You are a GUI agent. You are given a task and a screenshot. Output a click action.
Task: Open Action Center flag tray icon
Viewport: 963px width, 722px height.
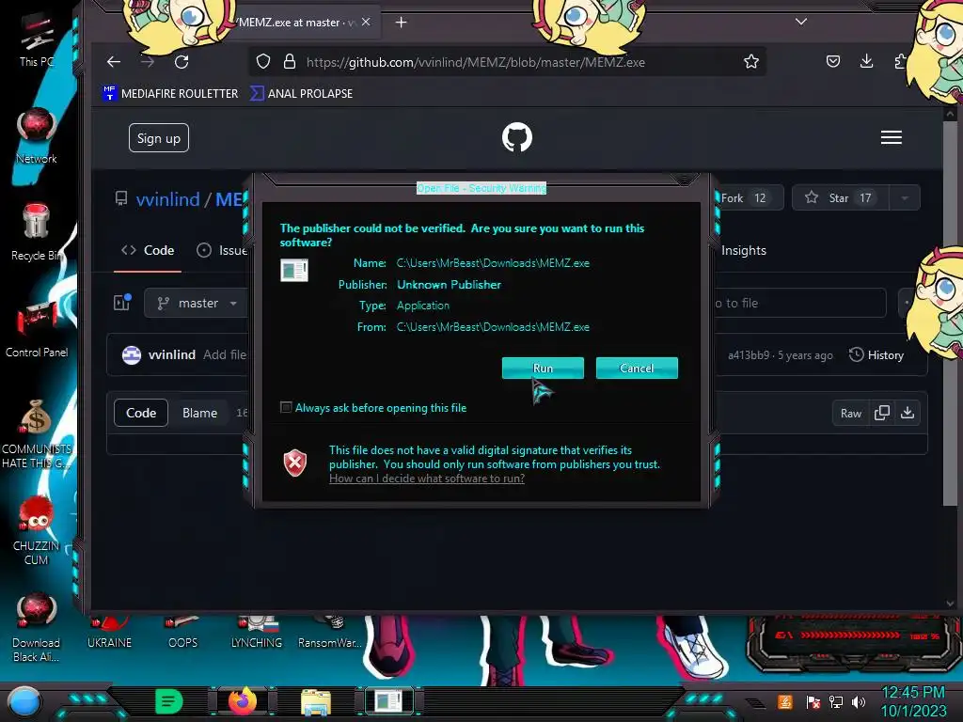(813, 701)
